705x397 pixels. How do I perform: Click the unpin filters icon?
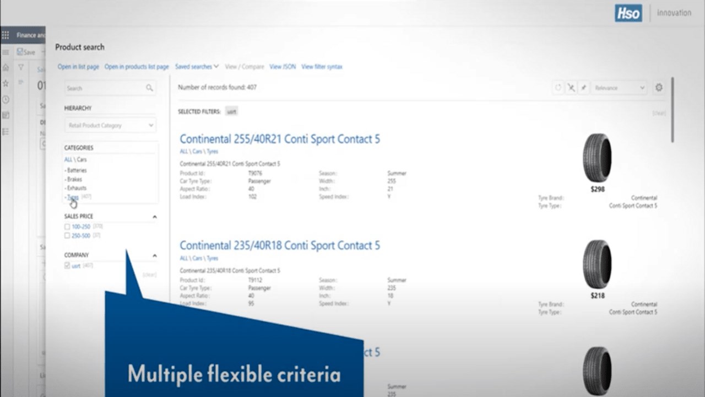point(571,88)
